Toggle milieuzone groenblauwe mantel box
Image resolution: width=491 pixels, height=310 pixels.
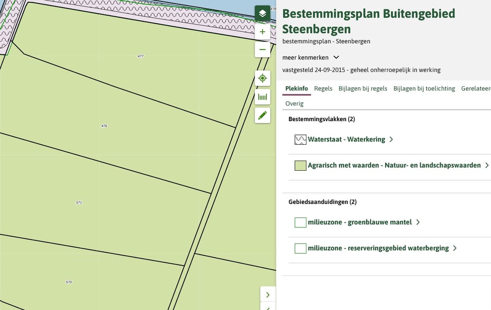click(300, 222)
